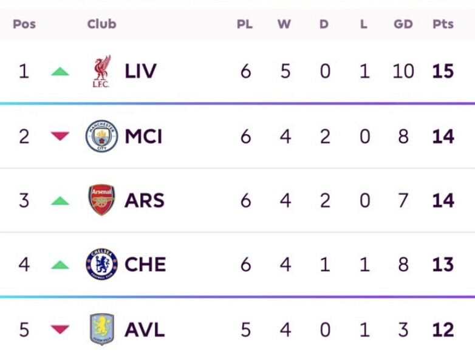Open the Chelsea club badge
The height and width of the screenshot is (351, 475).
(x=101, y=264)
